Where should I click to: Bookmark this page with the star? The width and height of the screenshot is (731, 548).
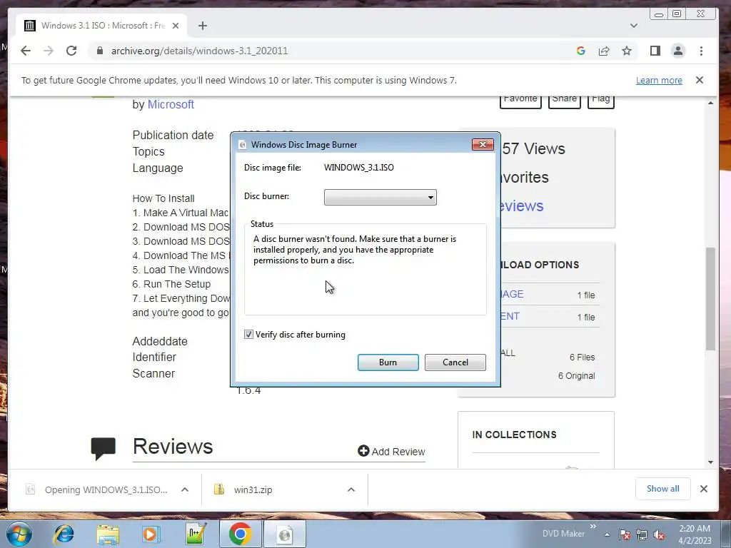(627, 51)
